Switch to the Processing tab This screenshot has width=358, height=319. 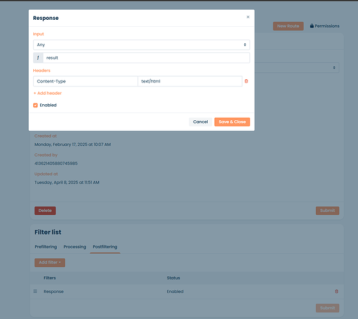coord(75,247)
